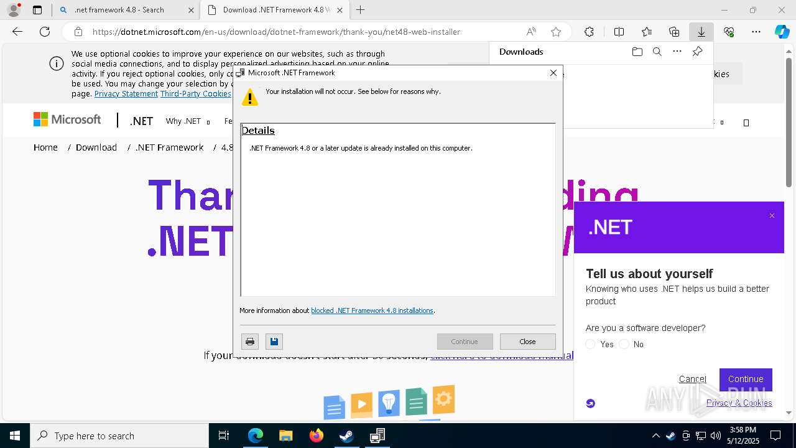Open Microsoft Edge from taskbar
This screenshot has width=796, height=448.
point(256,436)
